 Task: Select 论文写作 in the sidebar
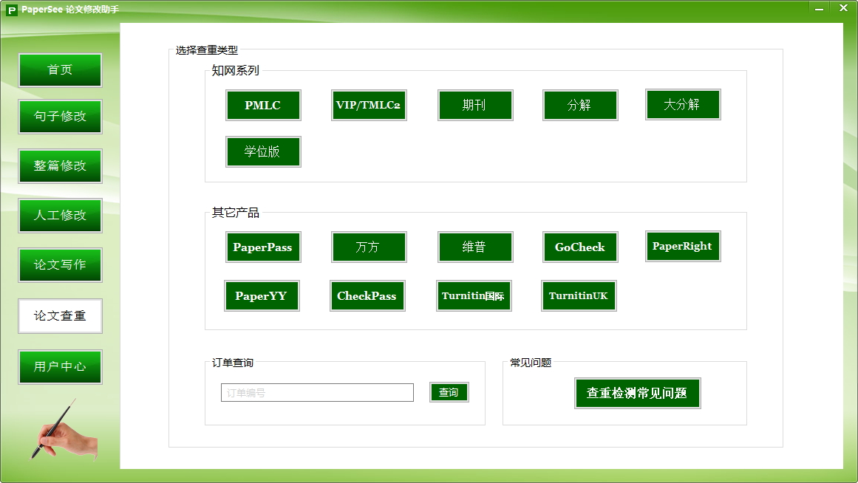[x=60, y=264]
